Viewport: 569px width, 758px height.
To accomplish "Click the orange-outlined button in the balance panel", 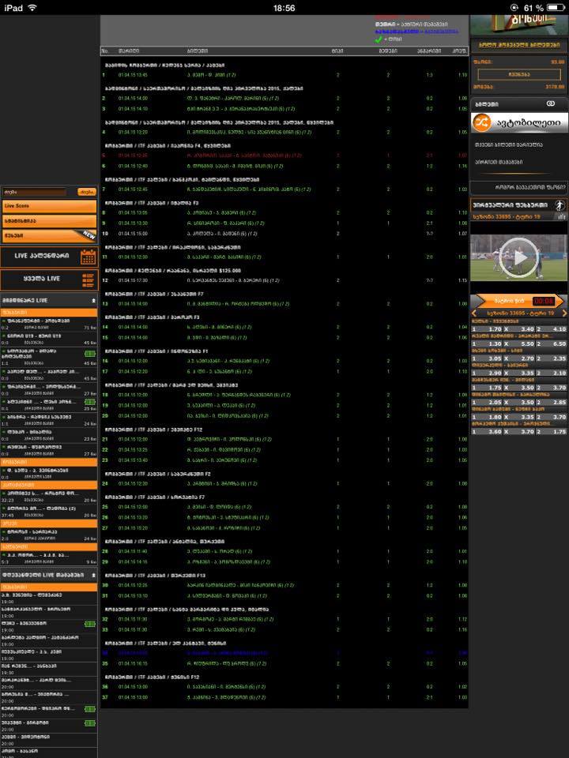I will (x=519, y=74).
